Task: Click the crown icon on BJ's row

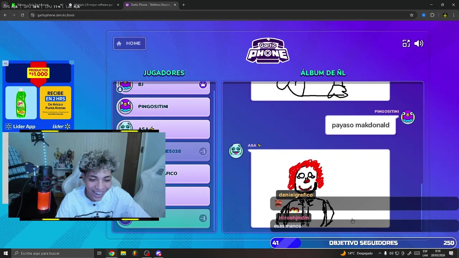Action: pos(203,85)
